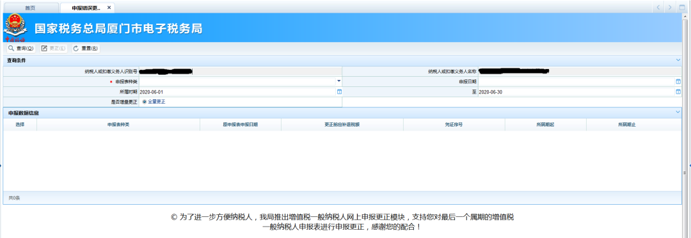This screenshot has height=238, width=691.
Task: Click the left side panel collapse handle
Action: 1,165
